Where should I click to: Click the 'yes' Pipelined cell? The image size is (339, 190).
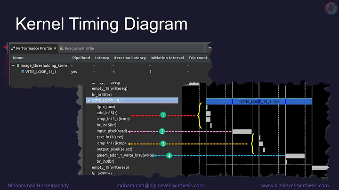[74, 71]
